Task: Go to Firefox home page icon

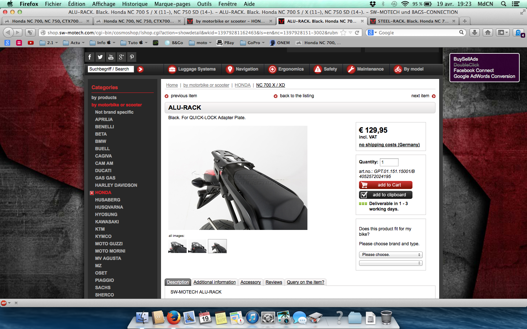Action: point(488,33)
